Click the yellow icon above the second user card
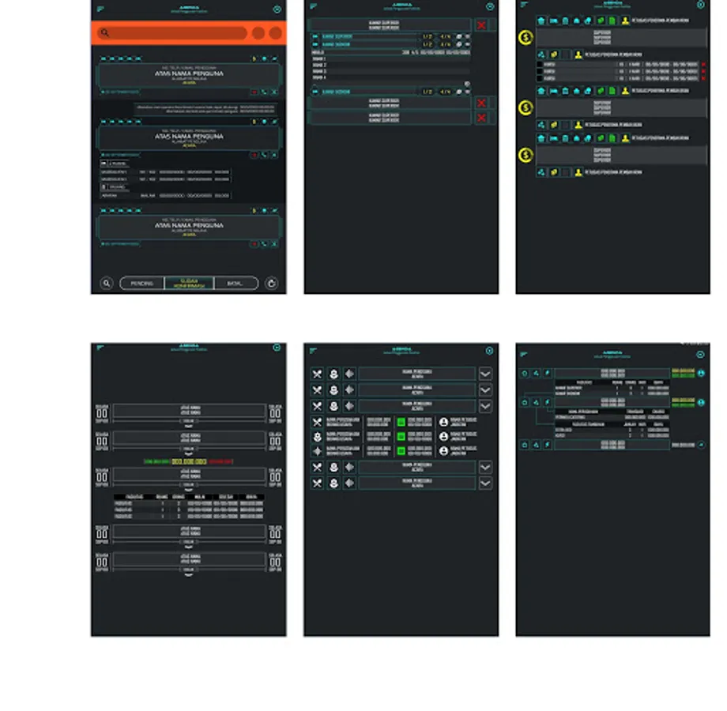The height and width of the screenshot is (711, 727). click(254, 122)
